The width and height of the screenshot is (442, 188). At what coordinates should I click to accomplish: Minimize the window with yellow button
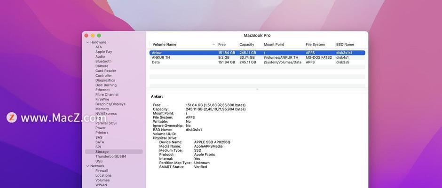pos(93,36)
